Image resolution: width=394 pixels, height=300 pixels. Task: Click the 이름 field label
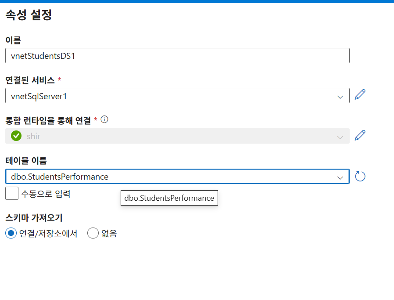tap(13, 40)
